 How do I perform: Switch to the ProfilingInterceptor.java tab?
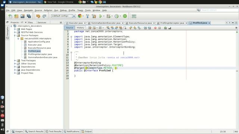pyautogui.click(x=172, y=23)
